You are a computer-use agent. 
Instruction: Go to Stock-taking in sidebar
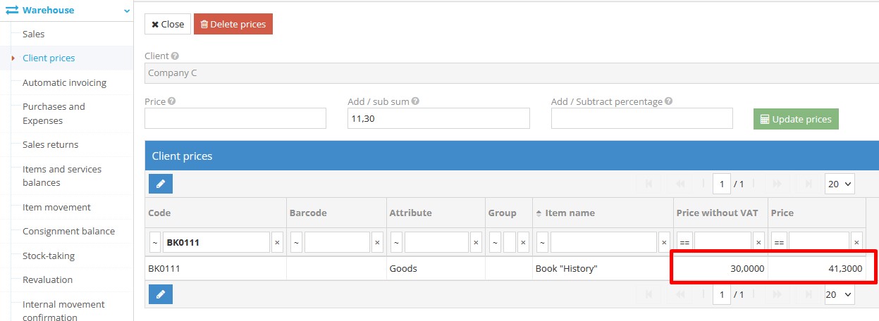pos(48,256)
